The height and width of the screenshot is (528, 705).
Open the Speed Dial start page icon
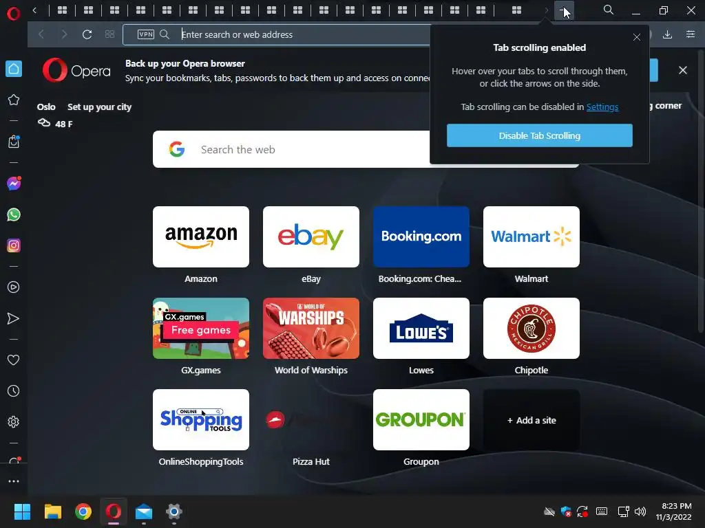[109, 34]
